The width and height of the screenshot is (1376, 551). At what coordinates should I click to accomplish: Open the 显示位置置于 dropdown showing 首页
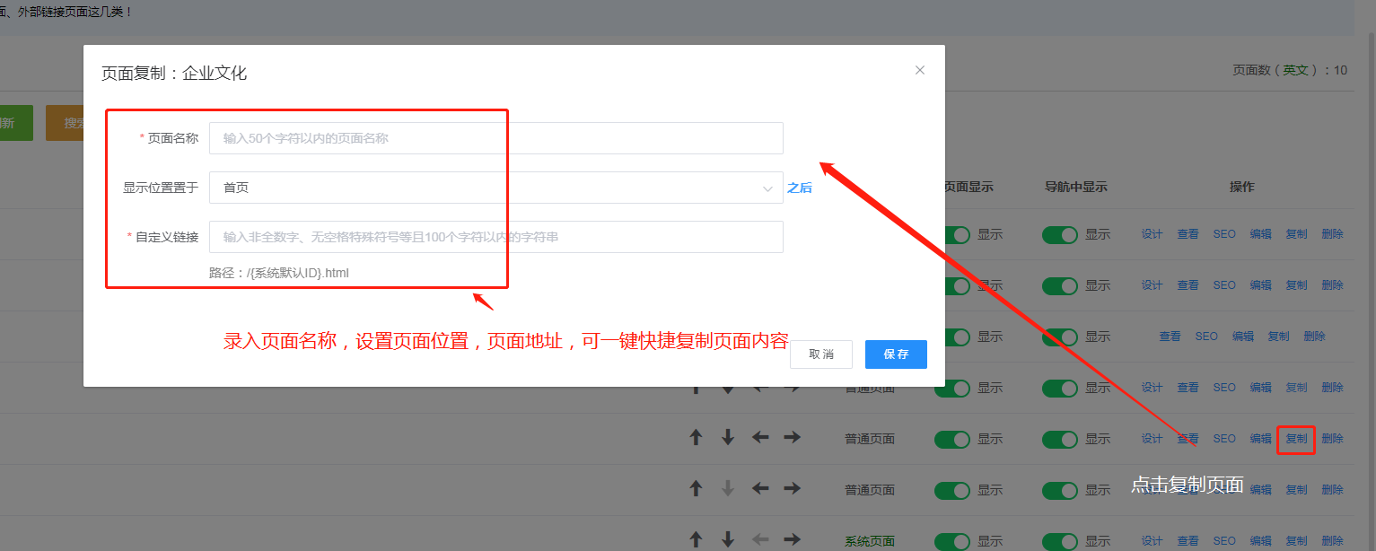pos(495,188)
